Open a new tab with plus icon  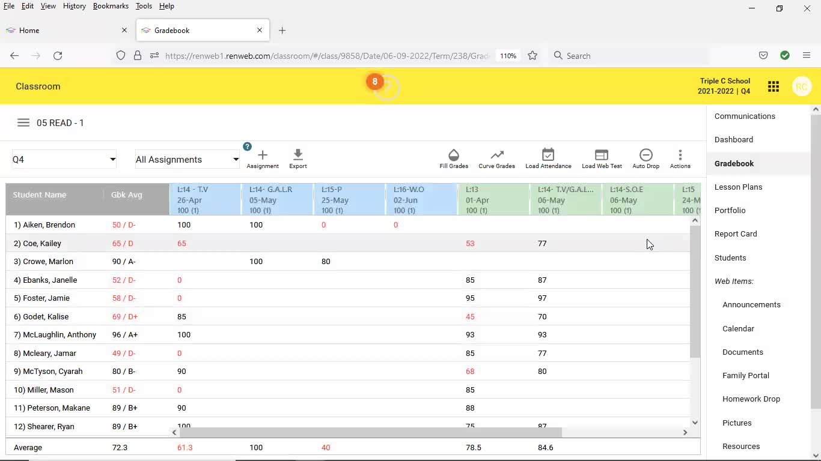[282, 31]
